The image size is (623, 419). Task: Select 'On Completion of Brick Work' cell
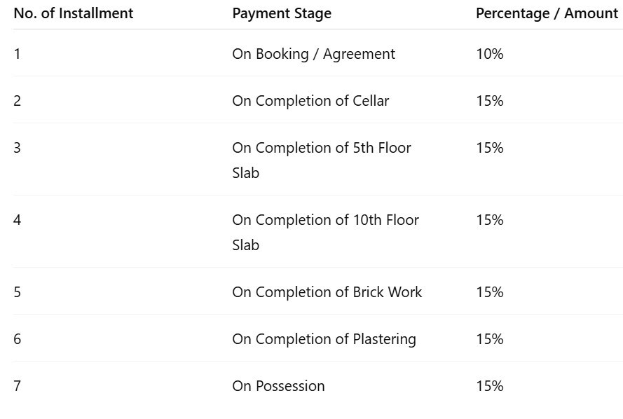[327, 292]
